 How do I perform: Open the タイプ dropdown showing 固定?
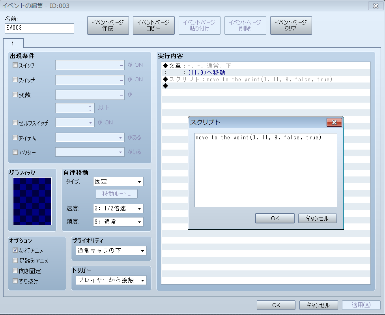point(118,182)
